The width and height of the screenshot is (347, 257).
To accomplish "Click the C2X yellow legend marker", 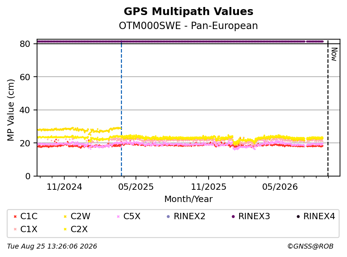I will pos(65,229).
